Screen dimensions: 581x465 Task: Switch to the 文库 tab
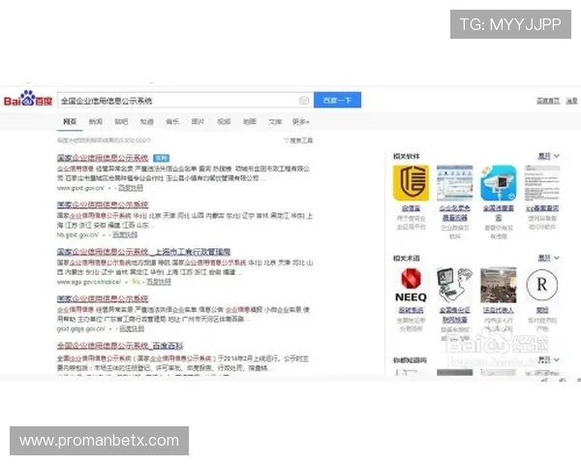(x=275, y=121)
